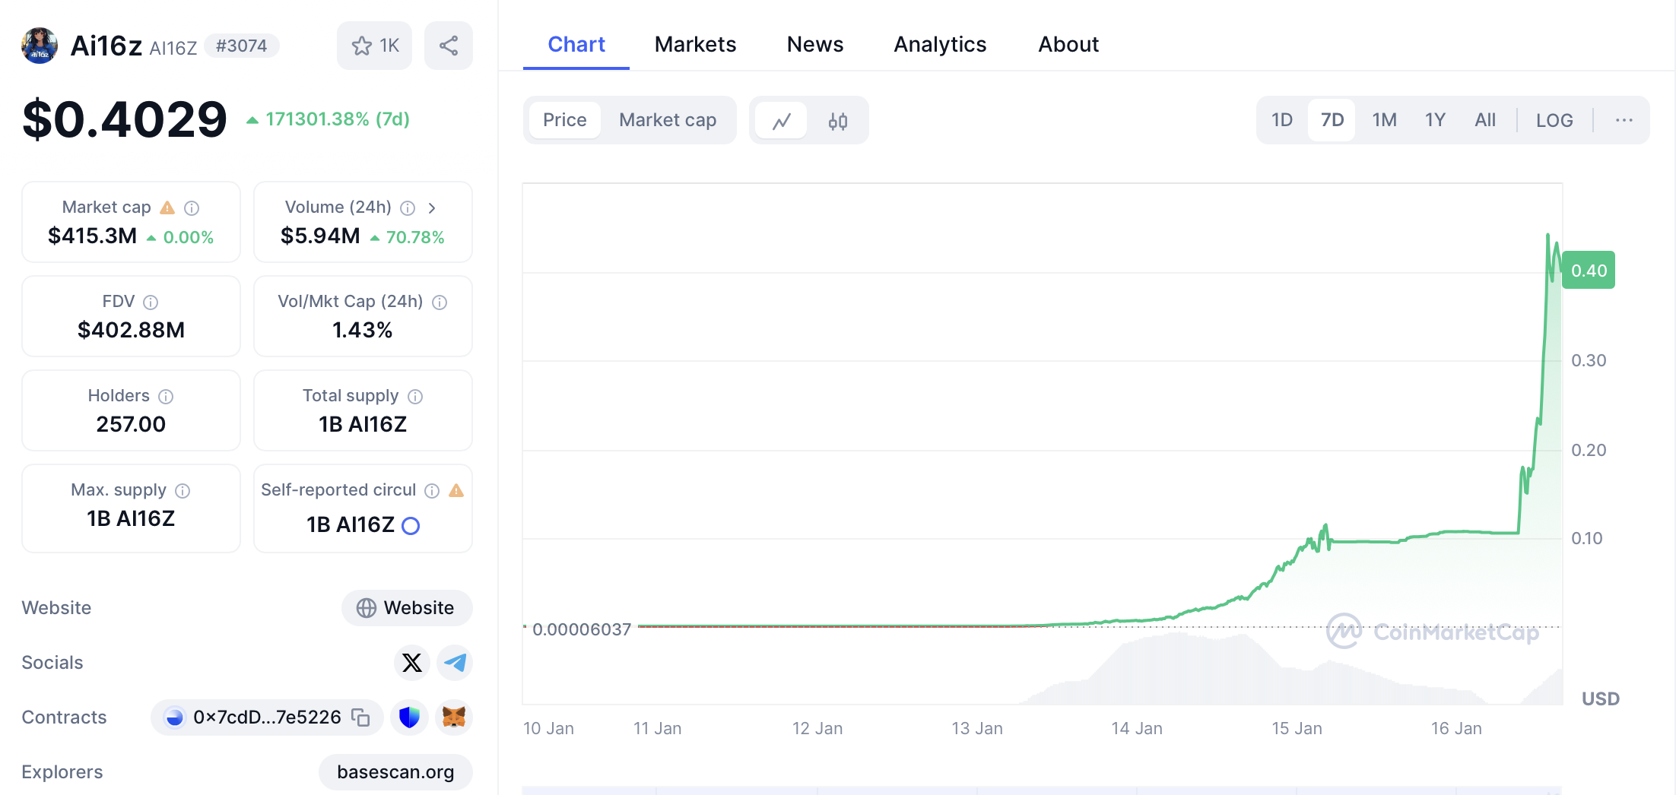Click the $0.4029 price value
This screenshot has width=1676, height=795.
[x=125, y=119]
